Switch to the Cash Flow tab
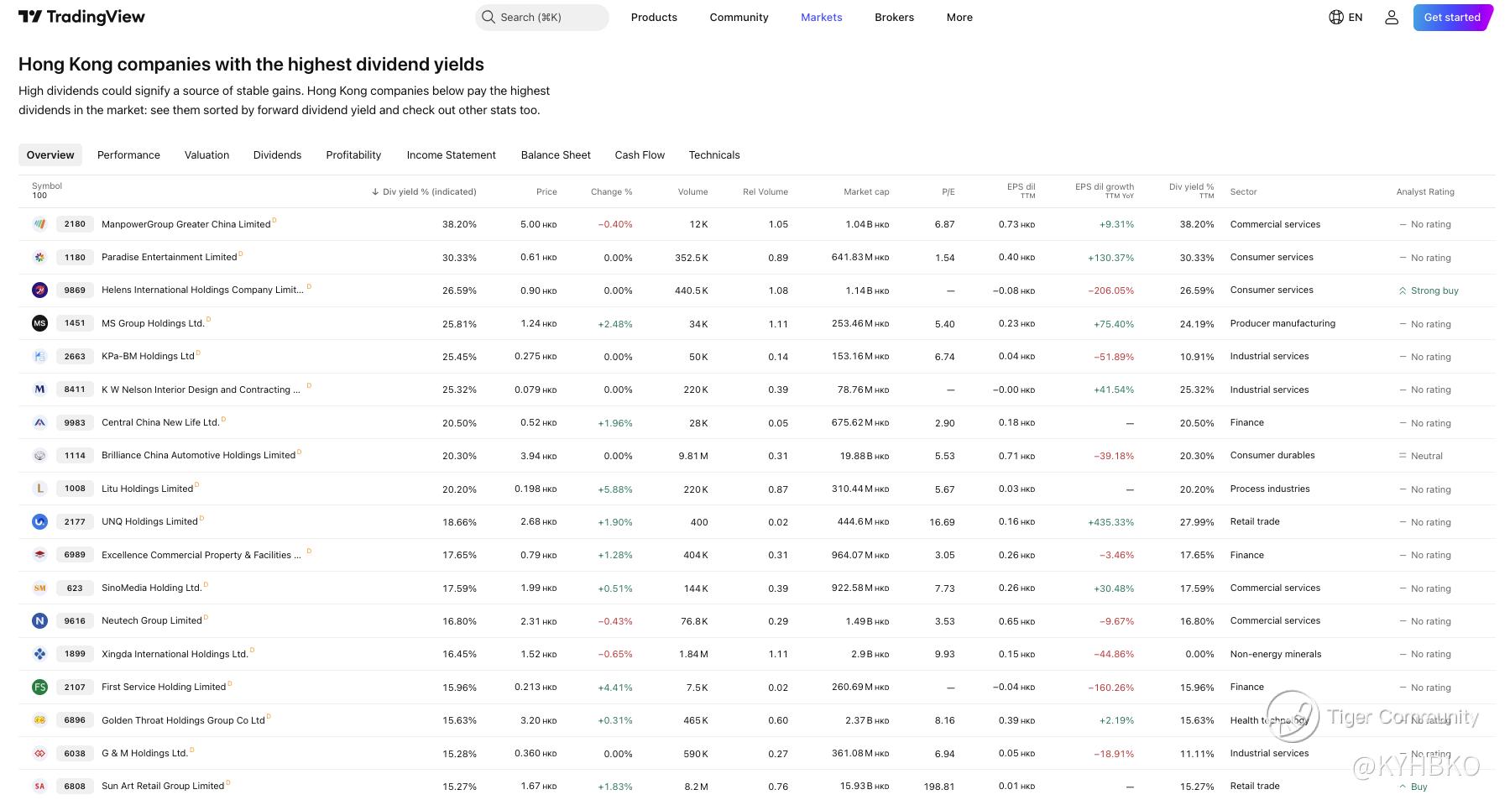 tap(640, 154)
